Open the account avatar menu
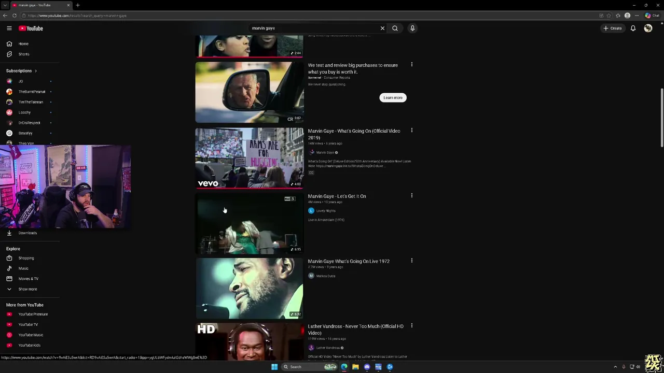664x373 pixels. 648,28
